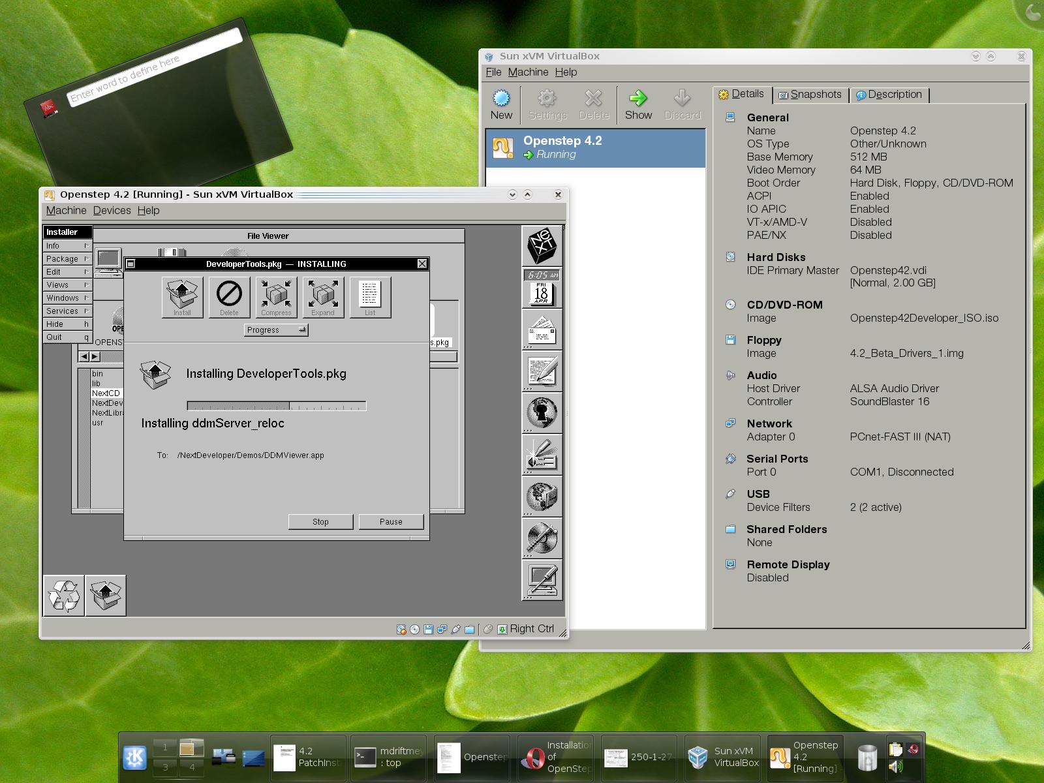This screenshot has height=783, width=1044.
Task: Open the Progress dropdown in the installer
Action: (x=275, y=330)
